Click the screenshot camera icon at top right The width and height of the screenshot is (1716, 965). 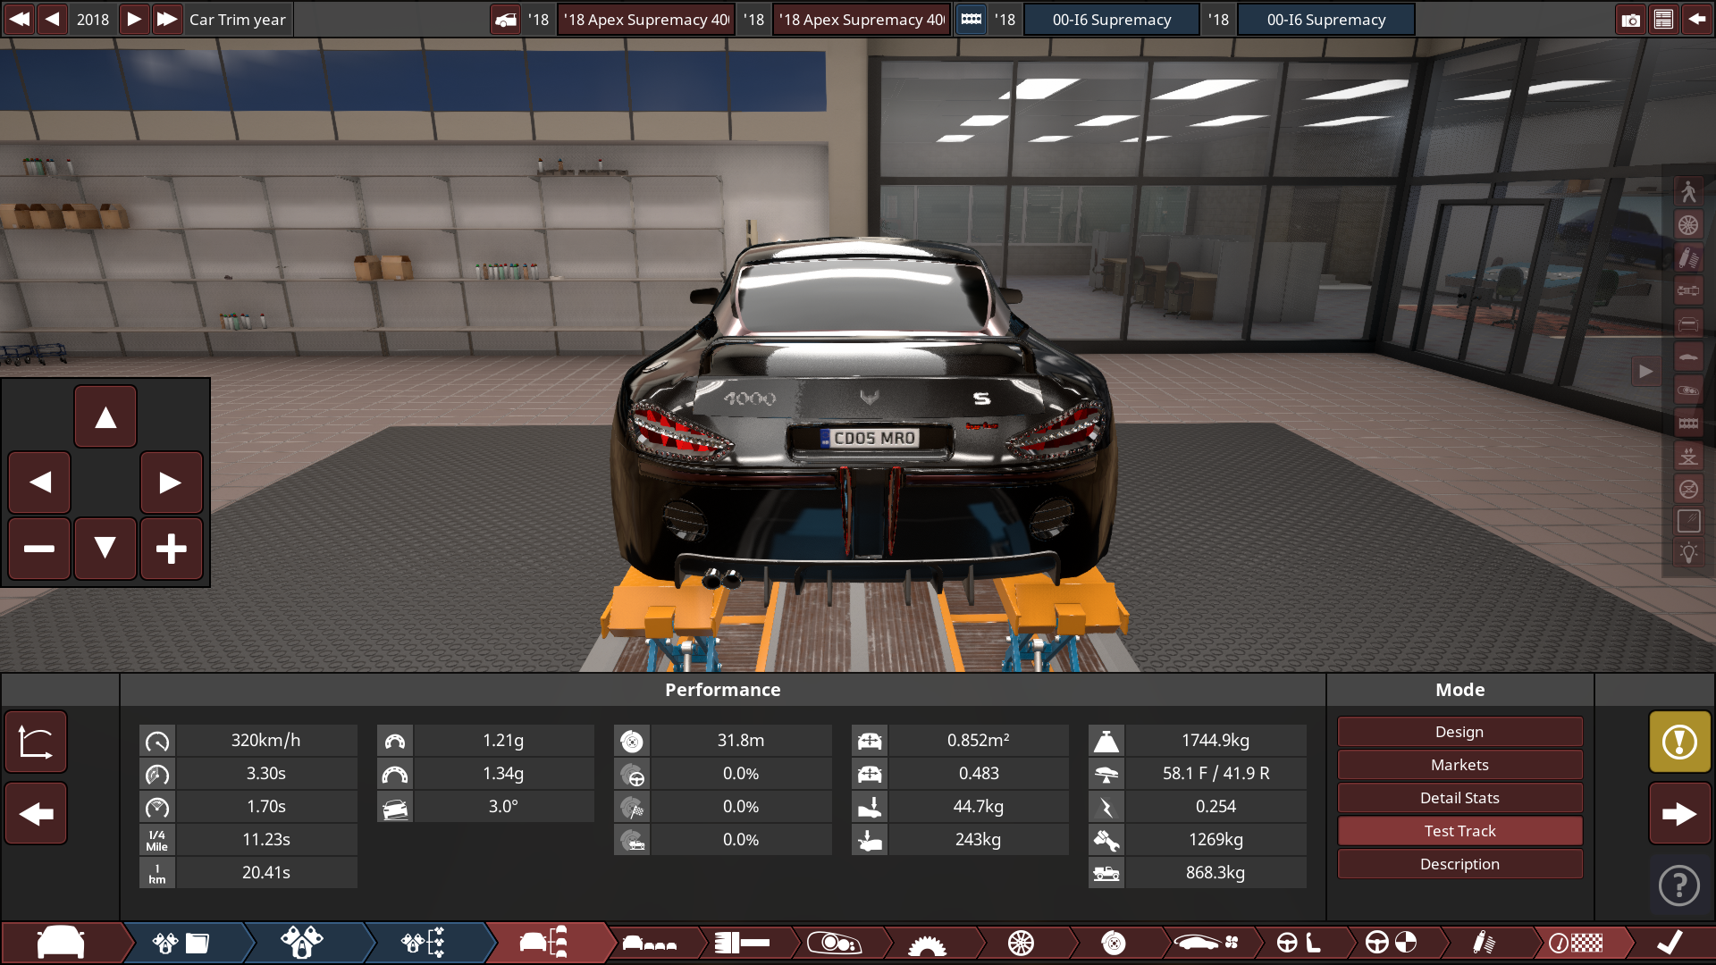[1630, 19]
